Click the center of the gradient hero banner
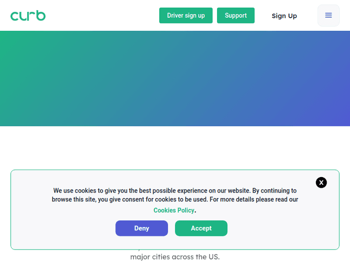The width and height of the screenshot is (350, 263). 175,78
